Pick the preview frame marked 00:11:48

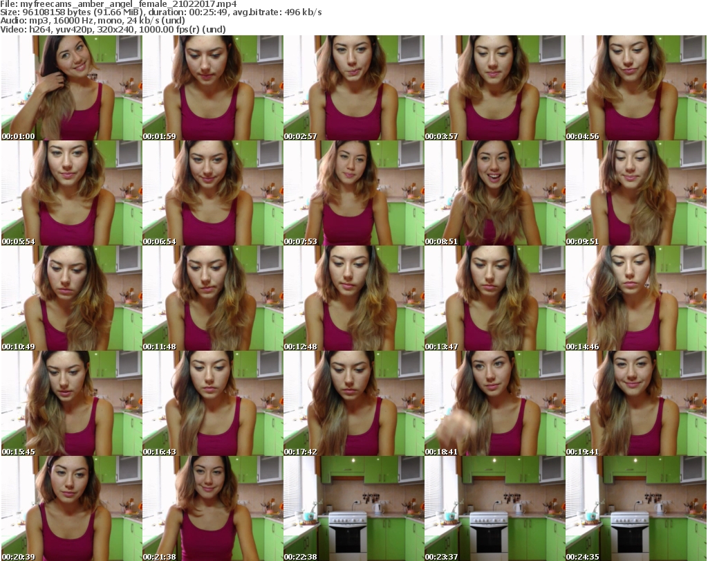pos(213,298)
